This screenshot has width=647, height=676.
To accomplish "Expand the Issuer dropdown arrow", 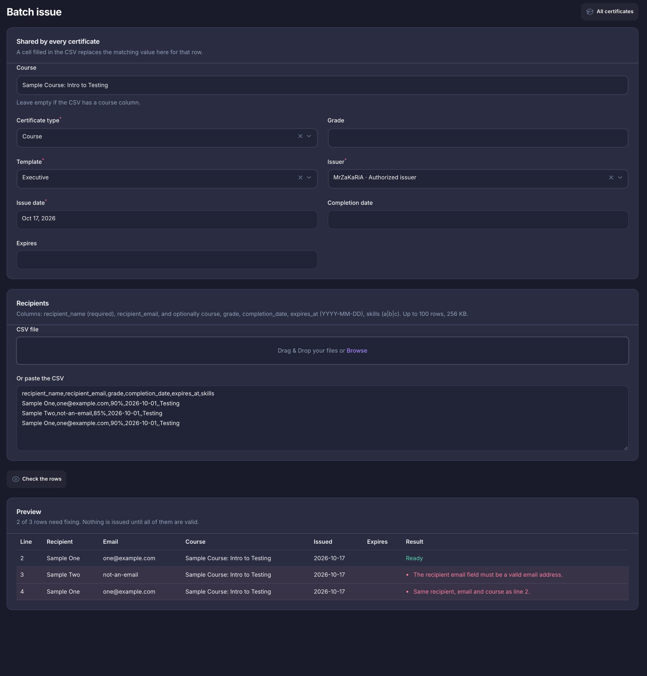I will (620, 177).
